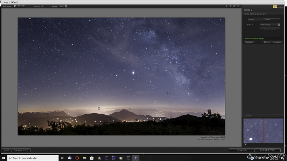Activate the zoom magnifier tool
The height and width of the screenshot is (161, 287).
[x=230, y=6]
